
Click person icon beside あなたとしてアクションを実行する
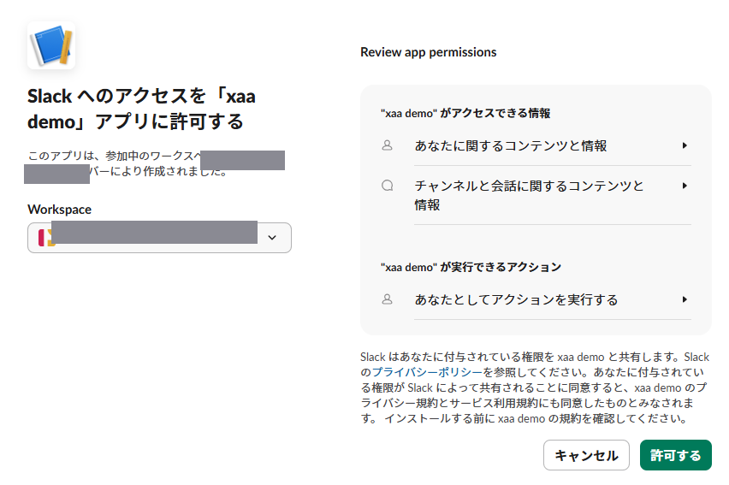click(x=387, y=299)
